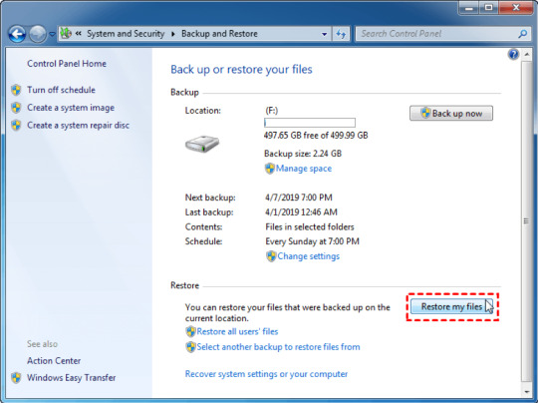Click the 'Backup size: 2.24 GB' text
Image resolution: width=538 pixels, height=403 pixels.
point(303,154)
